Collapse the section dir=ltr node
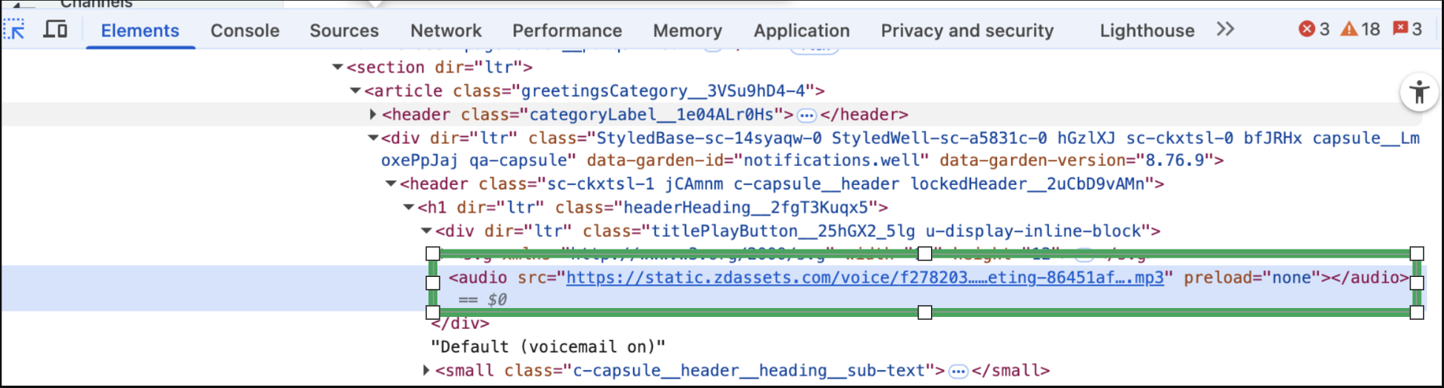 tap(338, 67)
